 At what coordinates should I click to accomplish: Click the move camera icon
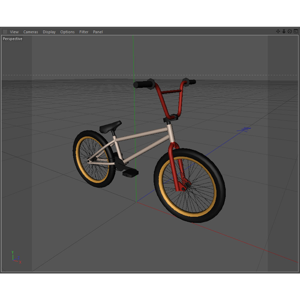(x=278, y=31)
